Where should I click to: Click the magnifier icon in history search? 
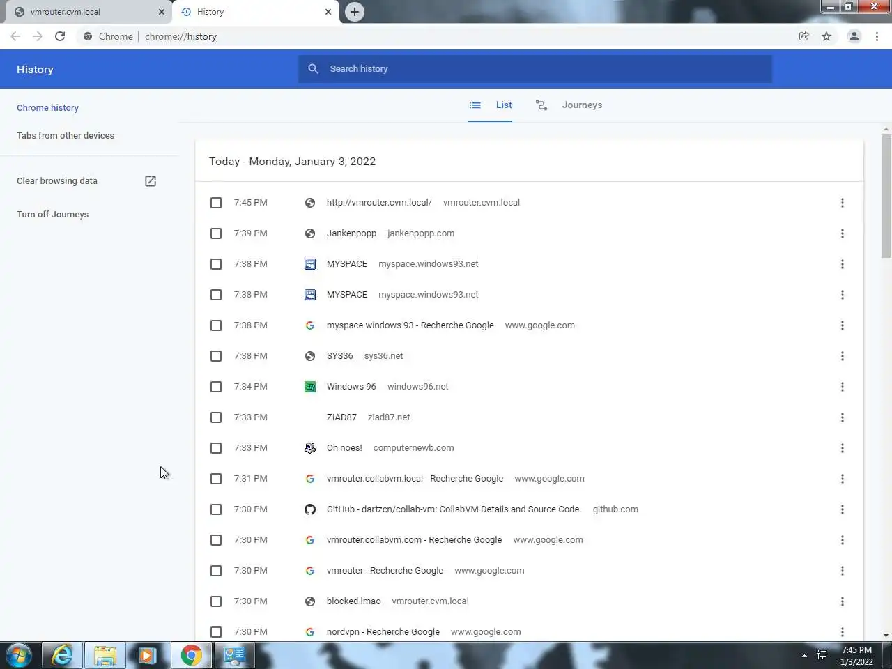coord(313,68)
